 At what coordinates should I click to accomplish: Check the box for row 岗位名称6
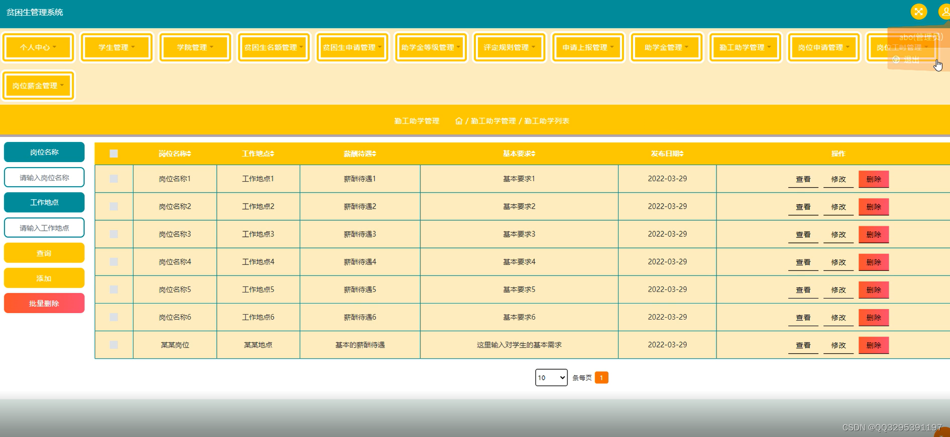[114, 317]
